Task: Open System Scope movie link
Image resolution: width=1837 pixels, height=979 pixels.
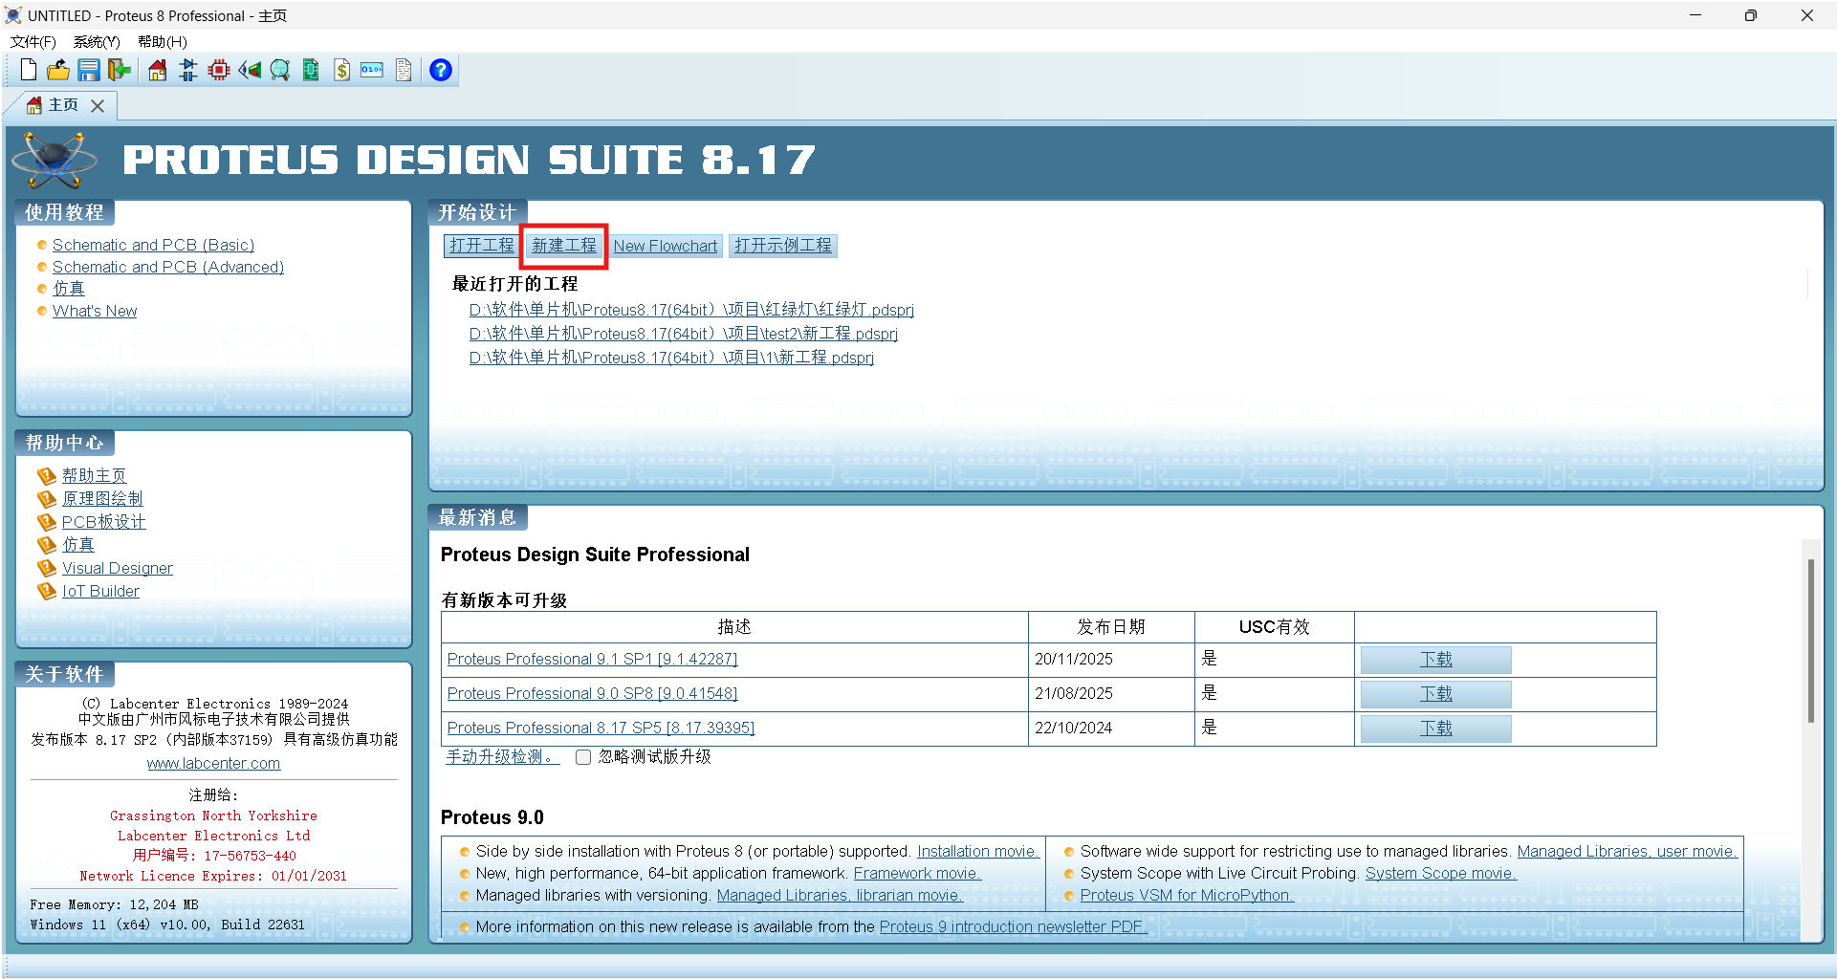Action: 1440,873
